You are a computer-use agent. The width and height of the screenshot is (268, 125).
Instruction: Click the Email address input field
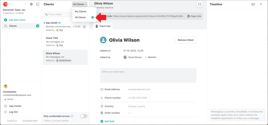point(162,89)
